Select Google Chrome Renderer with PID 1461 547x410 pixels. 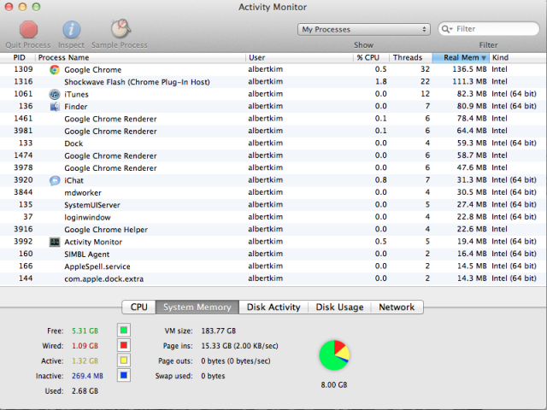[273, 119]
